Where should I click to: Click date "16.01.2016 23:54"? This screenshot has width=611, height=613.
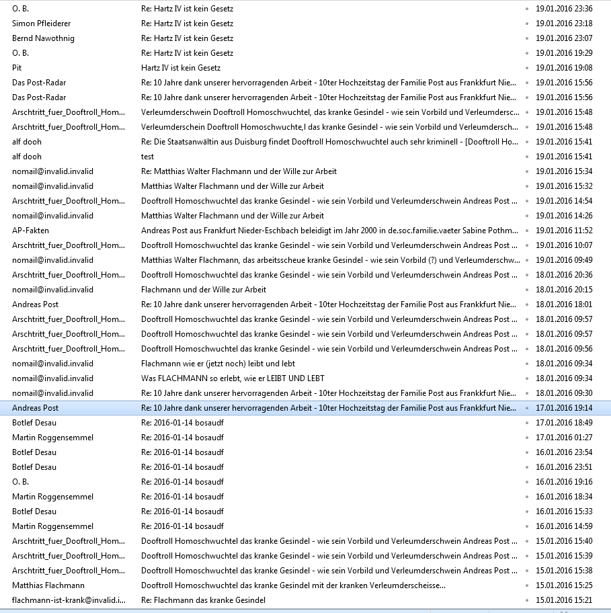pyautogui.click(x=564, y=452)
